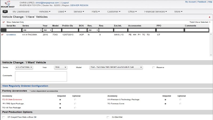Open the Res. filter dropdown
Image resolution: width=213 pixels, height=120 pixels.
93,30
